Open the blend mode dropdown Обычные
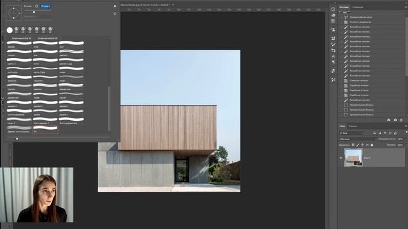The height and width of the screenshot is (229, 408). tap(358, 139)
